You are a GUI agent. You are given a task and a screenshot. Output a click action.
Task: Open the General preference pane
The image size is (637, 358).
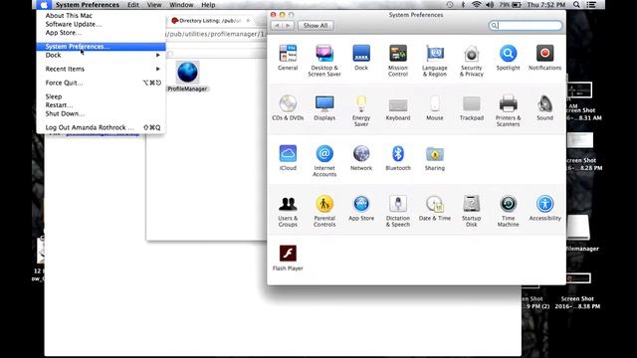[288, 58]
